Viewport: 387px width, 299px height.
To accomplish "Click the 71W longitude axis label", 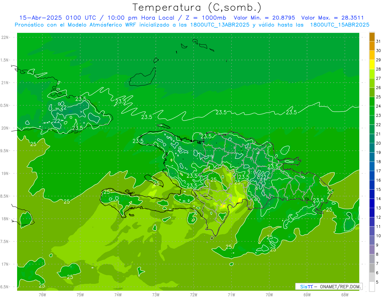I will click(231, 295).
